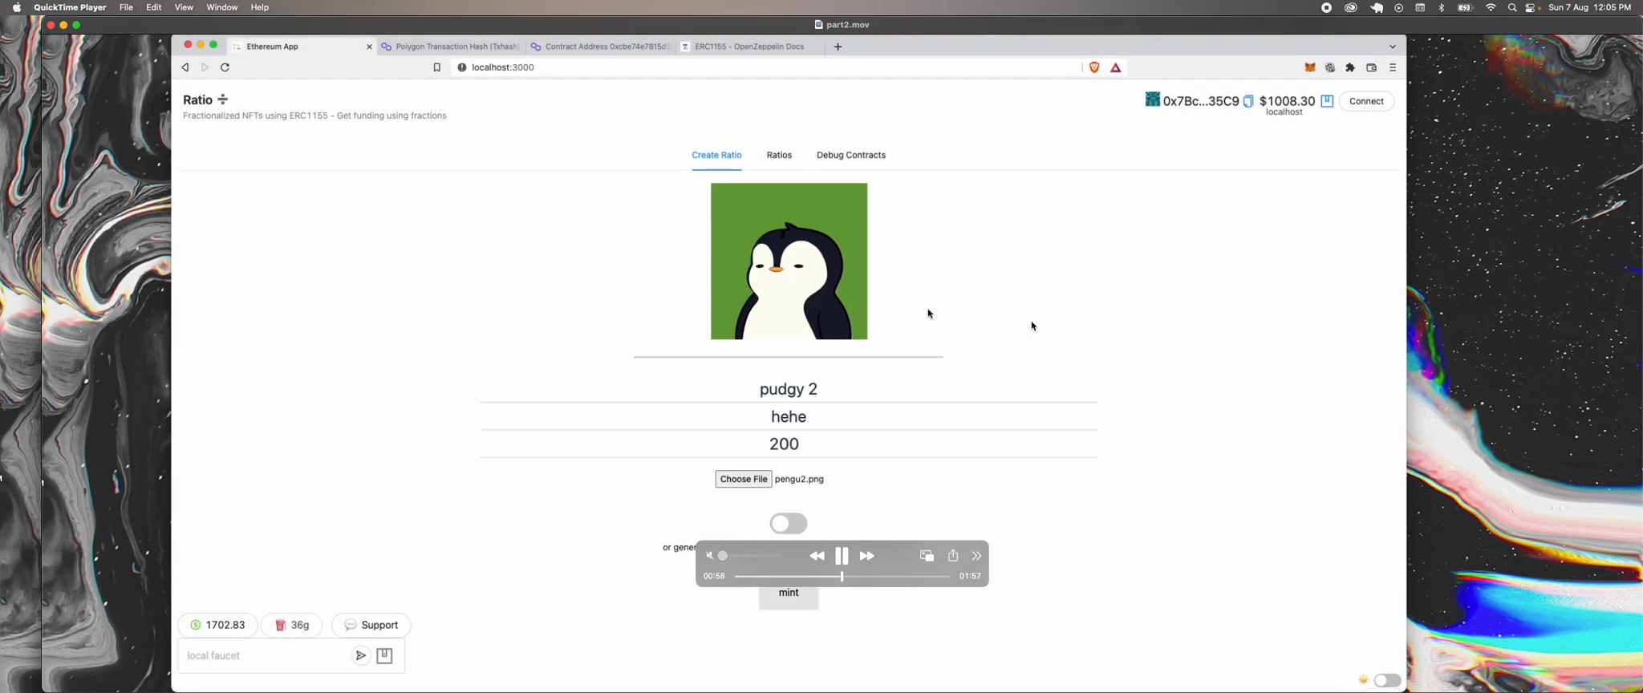
Task: Click the penguin image preview
Action: point(789,261)
